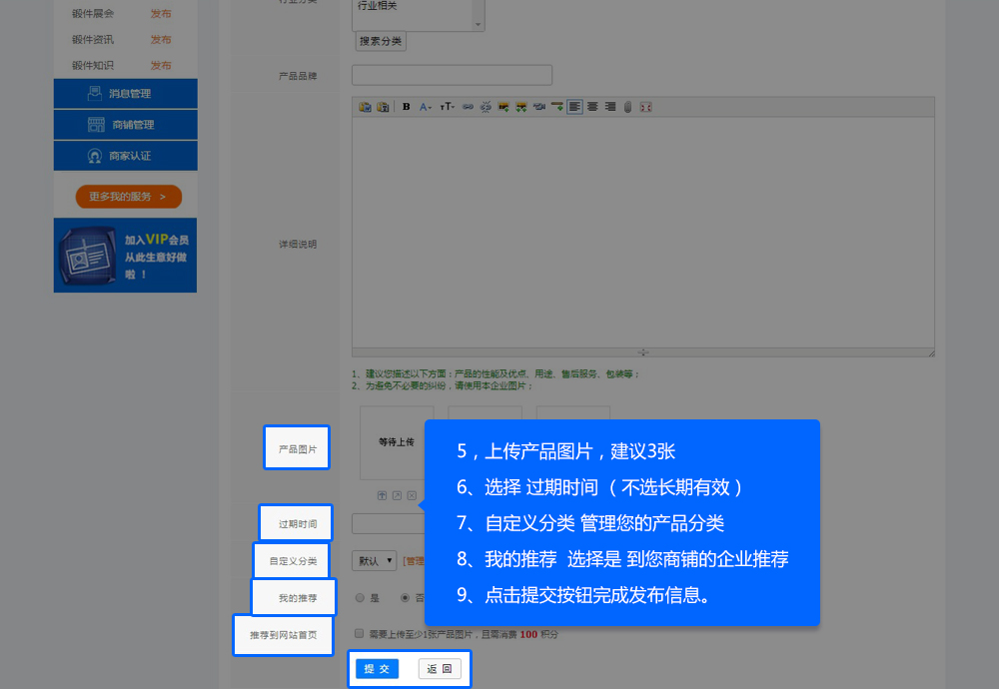Screen dimensions: 999x689
Task: Click the remove link (unlink) icon
Action: coord(486,107)
